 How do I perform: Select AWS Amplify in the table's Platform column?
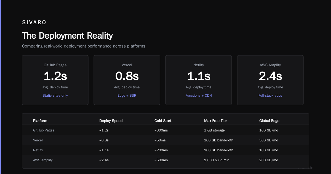point(43,160)
